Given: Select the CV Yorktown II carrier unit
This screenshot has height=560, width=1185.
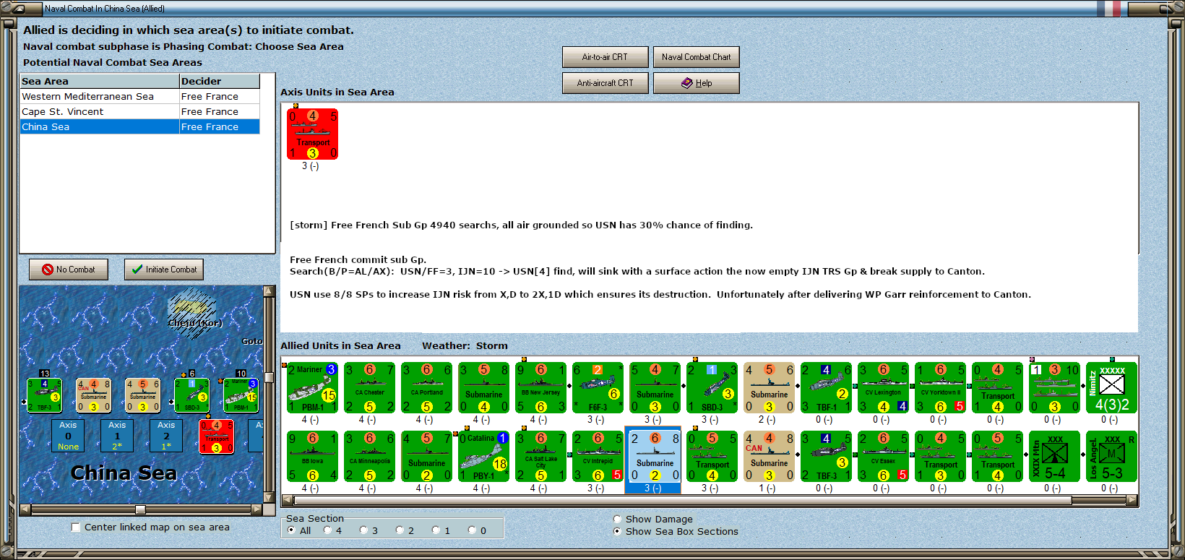Looking at the screenshot, I should (x=941, y=387).
